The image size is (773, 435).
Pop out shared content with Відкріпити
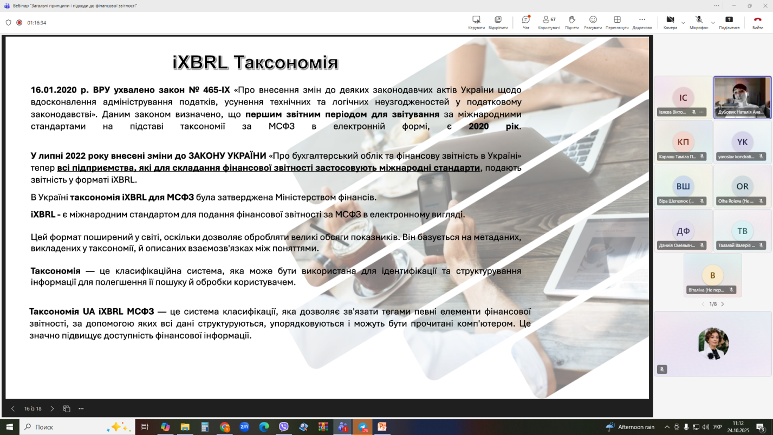(498, 22)
